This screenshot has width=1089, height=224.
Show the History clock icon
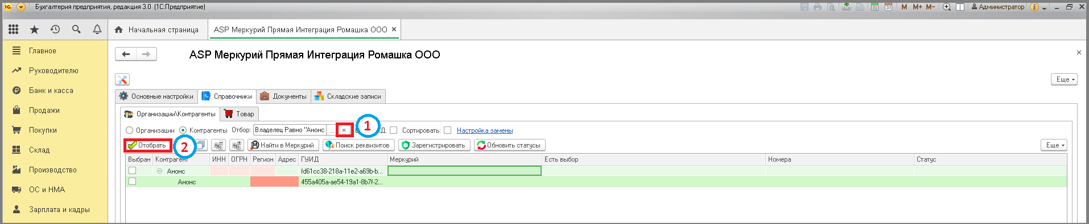(55, 29)
